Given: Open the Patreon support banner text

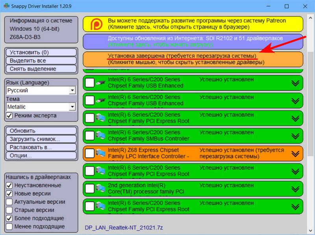Looking at the screenshot, I should pos(196,24).
